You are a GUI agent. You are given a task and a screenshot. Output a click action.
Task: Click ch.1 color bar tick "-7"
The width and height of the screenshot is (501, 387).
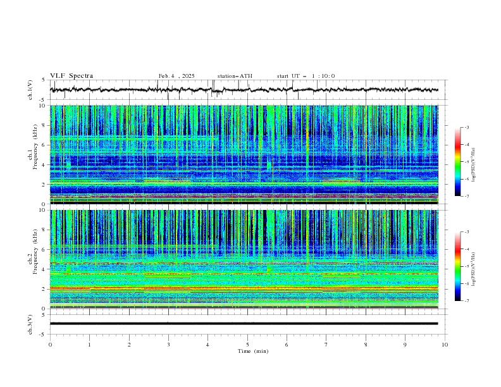[x=467, y=196]
